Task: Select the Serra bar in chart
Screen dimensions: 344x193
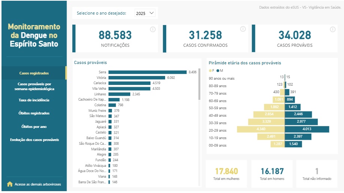Action: click(x=147, y=72)
